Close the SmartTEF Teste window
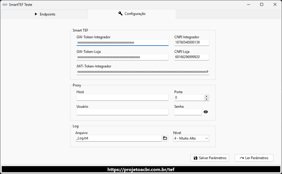 (275, 5)
